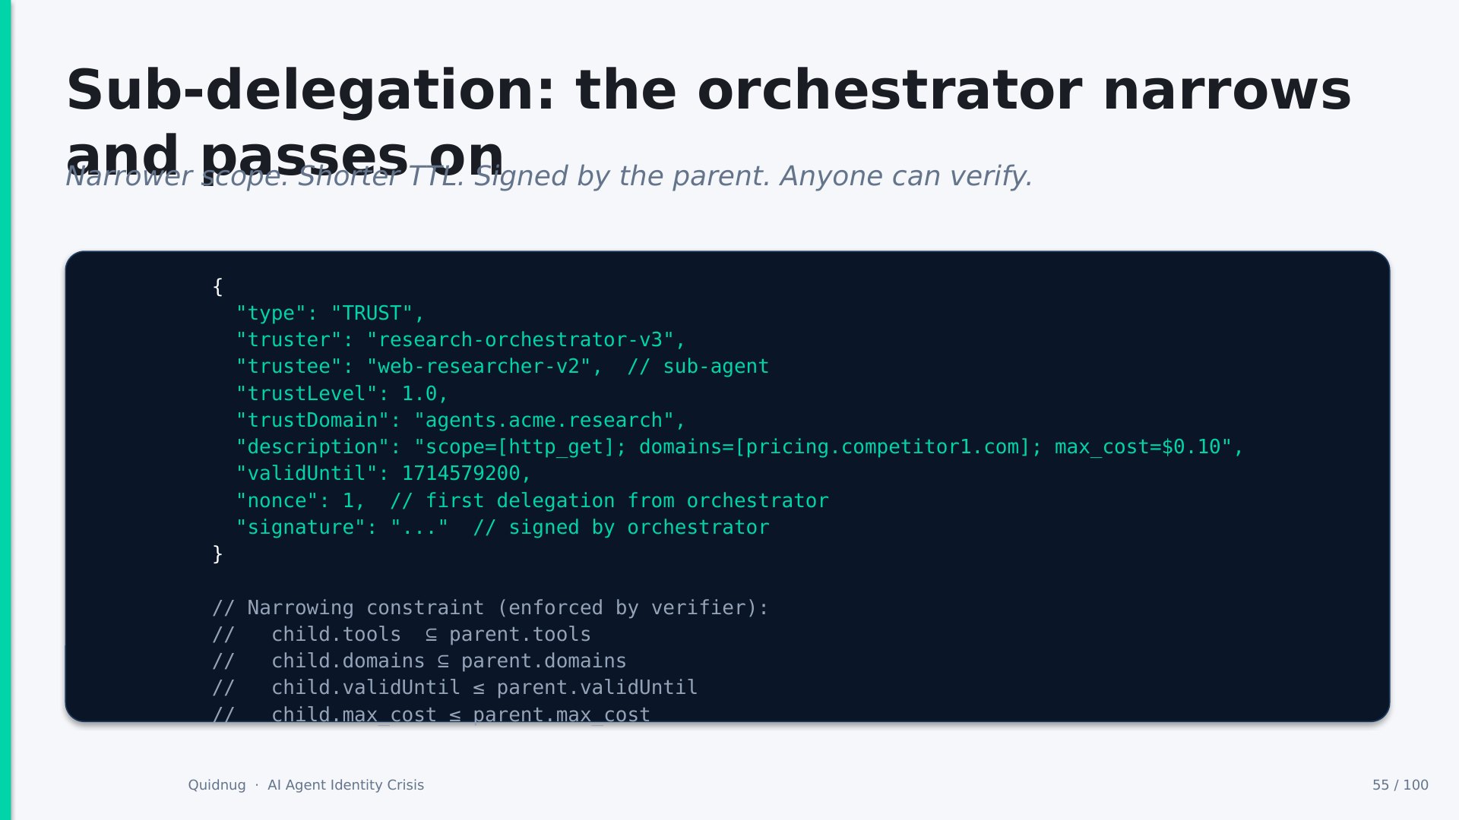Select the "signature" line signed by orchestrator
Screen dimensions: 1459x820
pyautogui.click(x=502, y=528)
